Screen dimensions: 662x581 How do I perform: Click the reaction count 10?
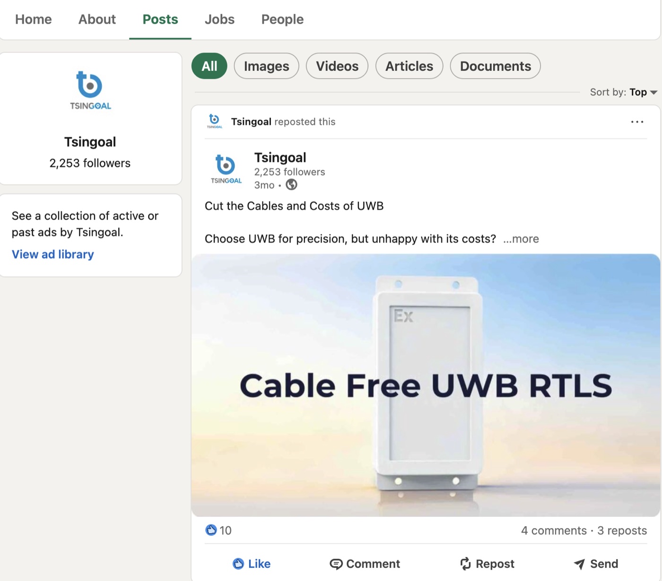[x=226, y=530]
